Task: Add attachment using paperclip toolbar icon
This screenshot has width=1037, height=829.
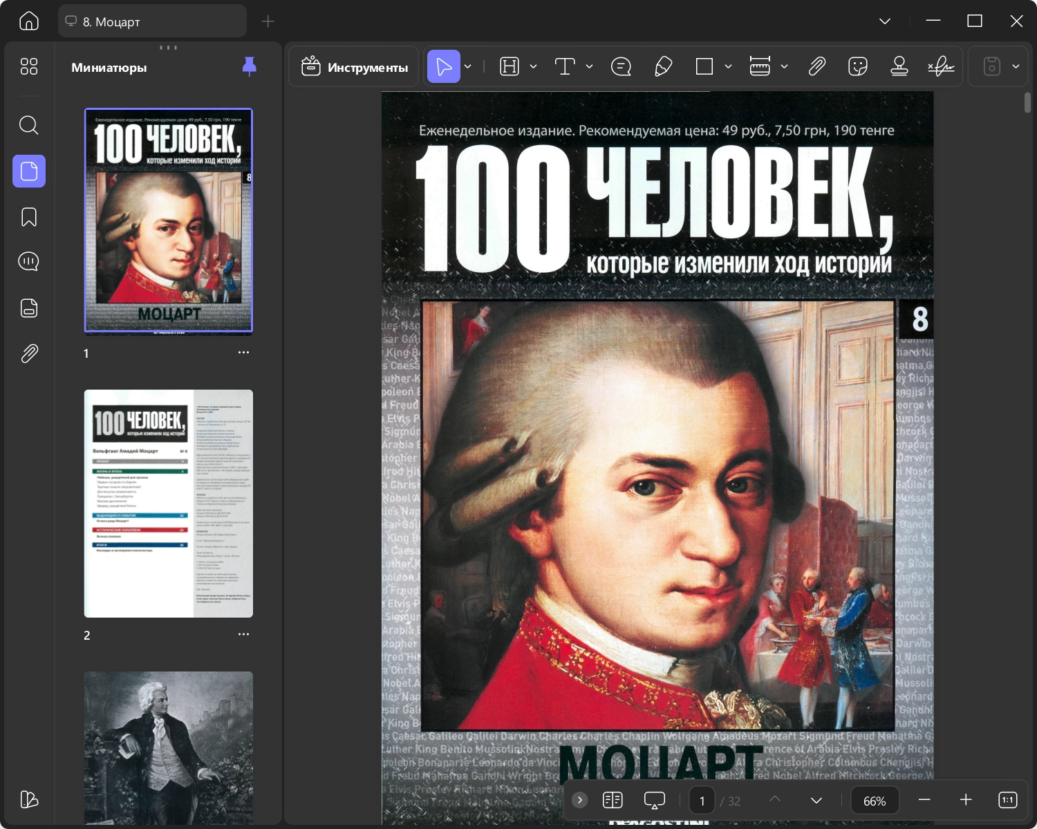Action: pos(816,66)
